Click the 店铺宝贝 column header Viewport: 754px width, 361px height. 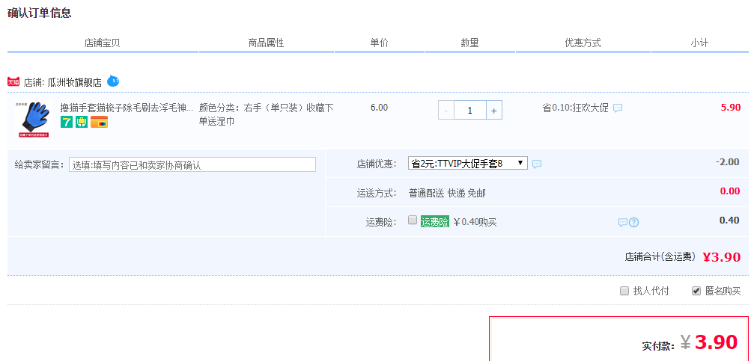point(102,43)
